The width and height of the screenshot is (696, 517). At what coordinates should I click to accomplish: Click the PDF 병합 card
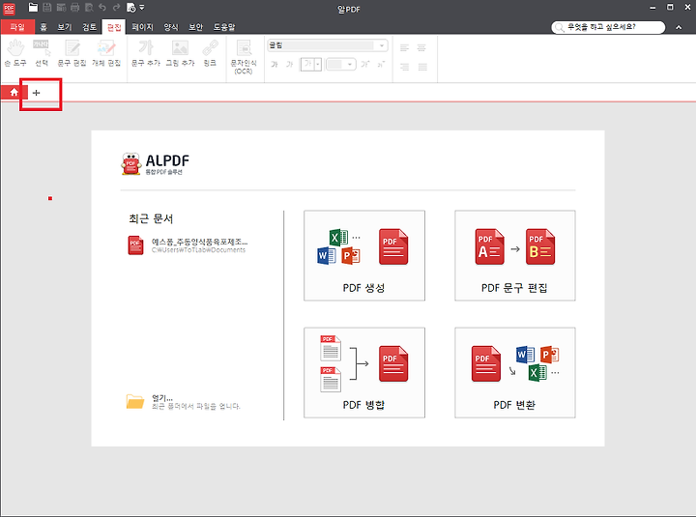tap(364, 373)
